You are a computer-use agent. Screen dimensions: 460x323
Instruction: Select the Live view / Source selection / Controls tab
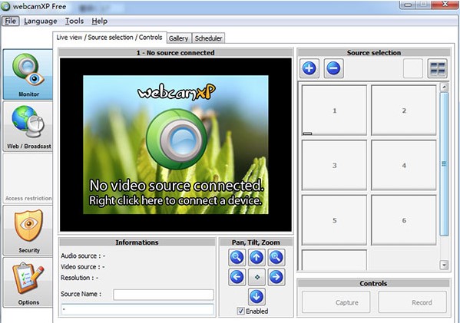tap(109, 38)
